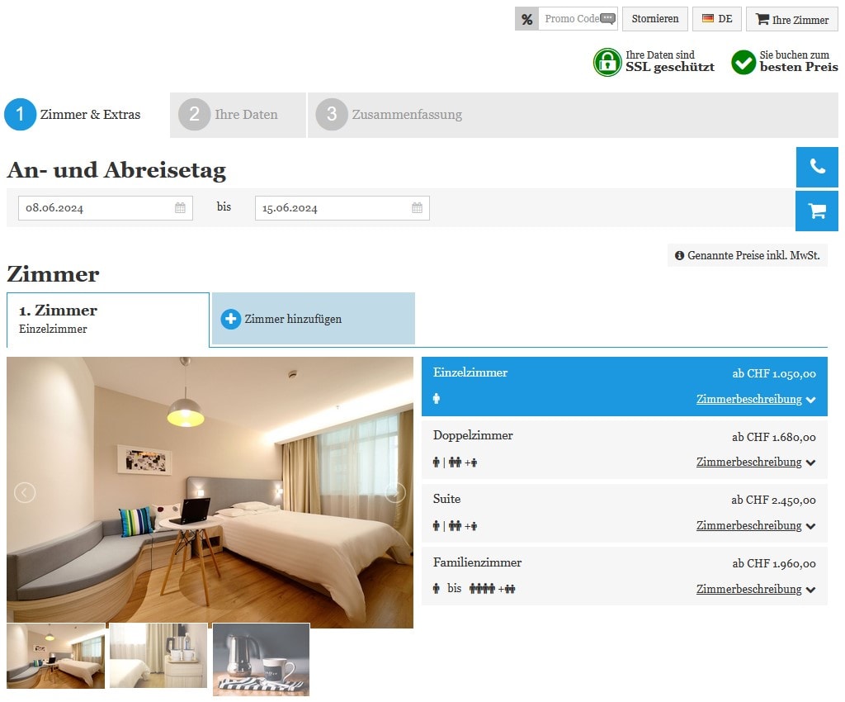
Task: Expand Zimmerbeschreibung for Doppelzimmer
Action: point(755,462)
